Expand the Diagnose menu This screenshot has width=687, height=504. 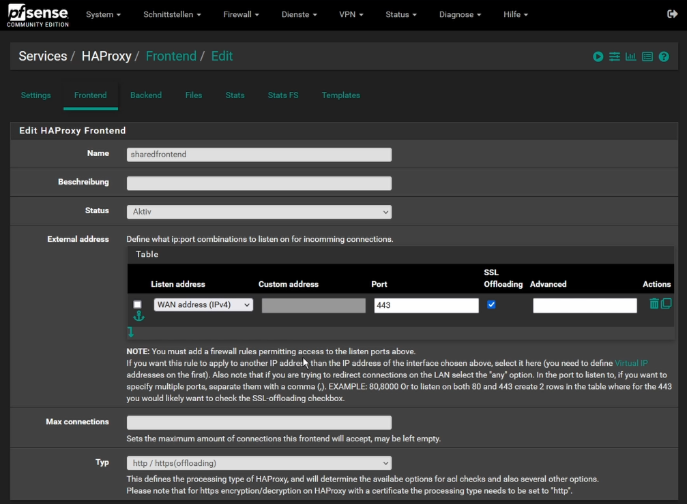(x=460, y=14)
